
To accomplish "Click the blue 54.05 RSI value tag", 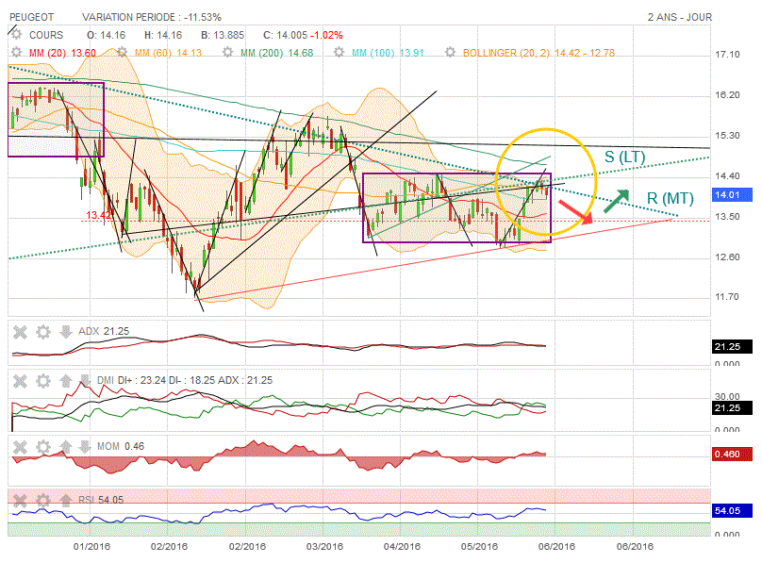I will 732,510.
